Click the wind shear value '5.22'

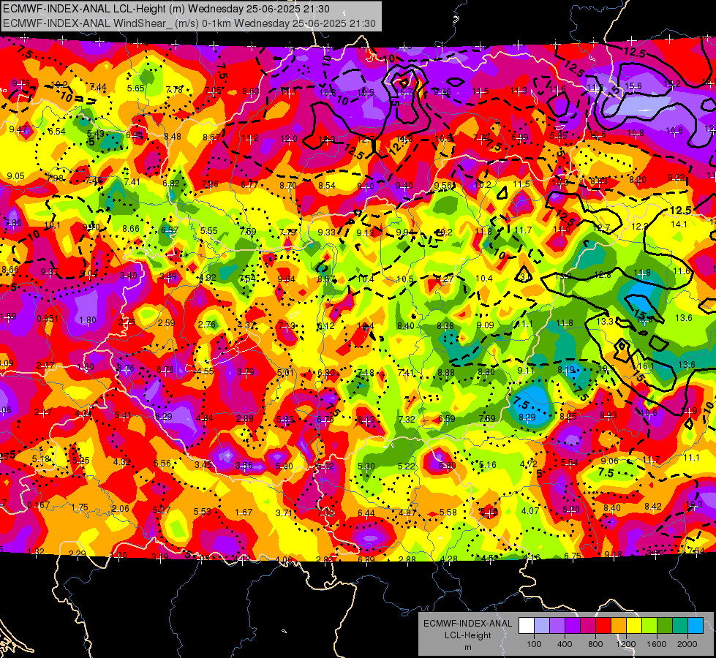point(407,466)
